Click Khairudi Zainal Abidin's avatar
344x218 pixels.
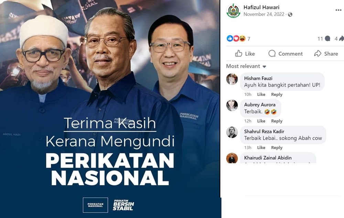(232, 158)
